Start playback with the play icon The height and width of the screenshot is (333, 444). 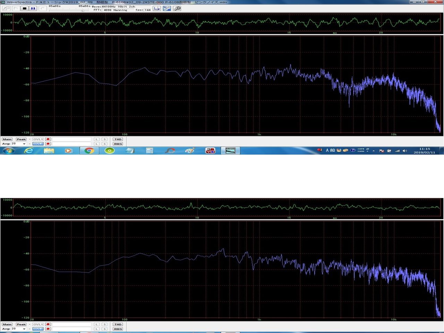click(x=16, y=8)
